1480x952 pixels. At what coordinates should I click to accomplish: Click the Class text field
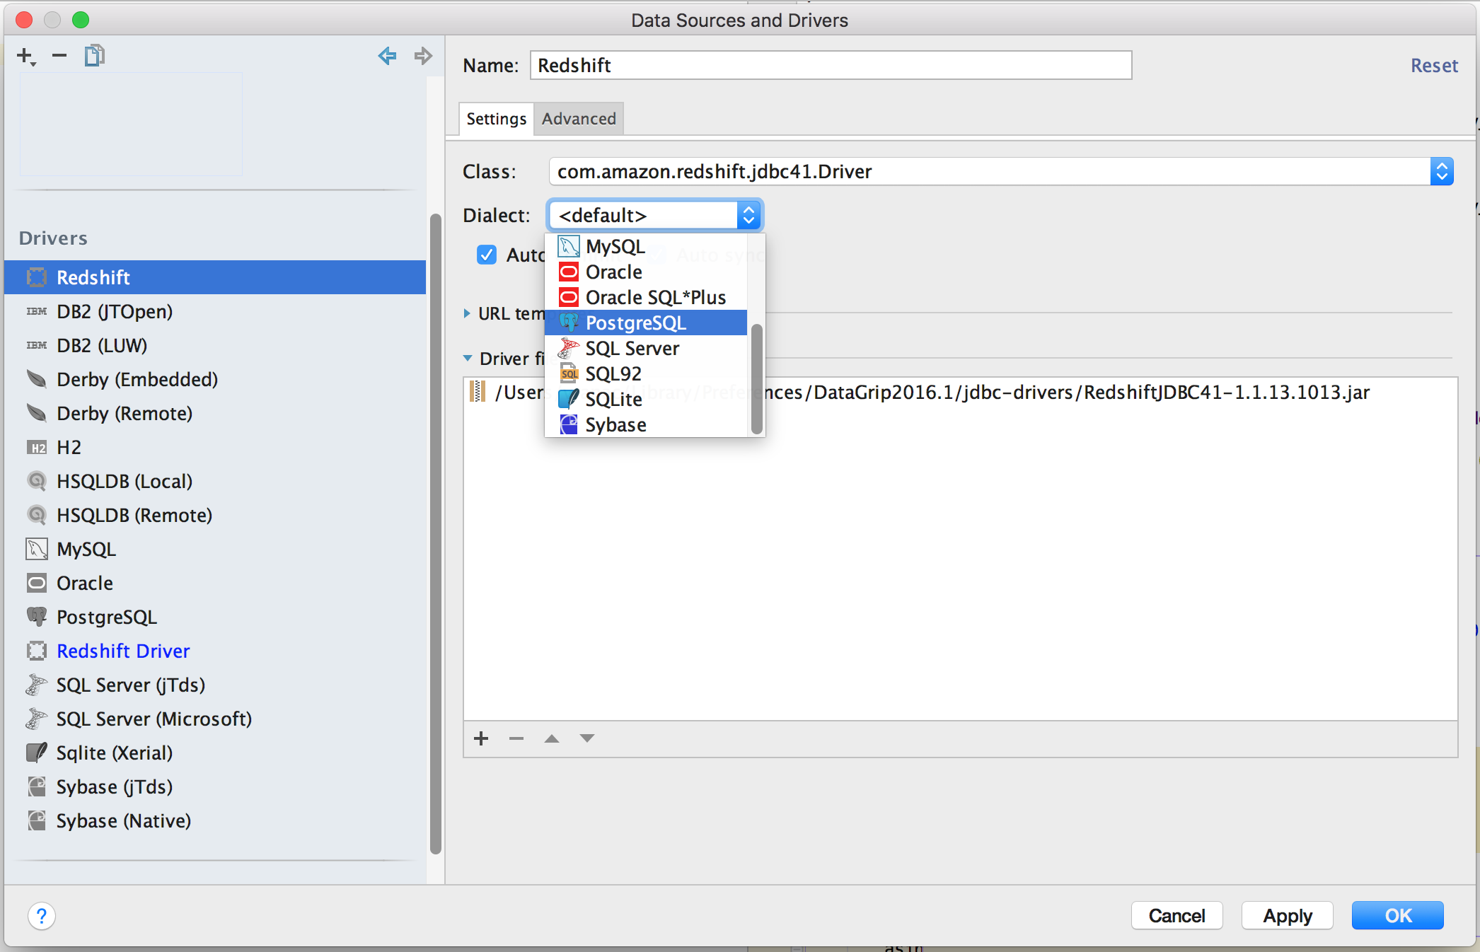[x=989, y=171]
